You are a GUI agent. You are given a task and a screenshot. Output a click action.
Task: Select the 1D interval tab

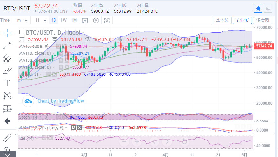[54, 20]
